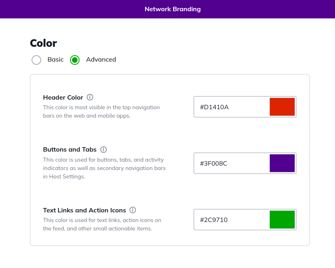Open the green Text Links swatch

point(282,220)
